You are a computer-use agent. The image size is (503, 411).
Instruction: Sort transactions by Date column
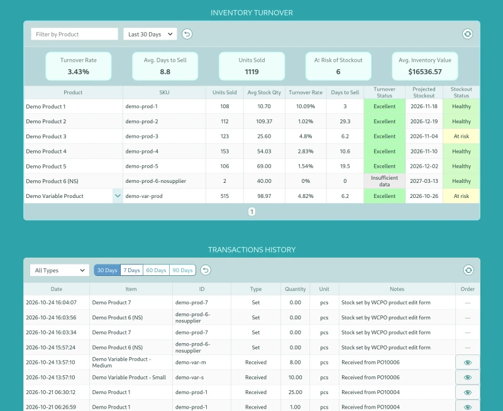click(57, 289)
